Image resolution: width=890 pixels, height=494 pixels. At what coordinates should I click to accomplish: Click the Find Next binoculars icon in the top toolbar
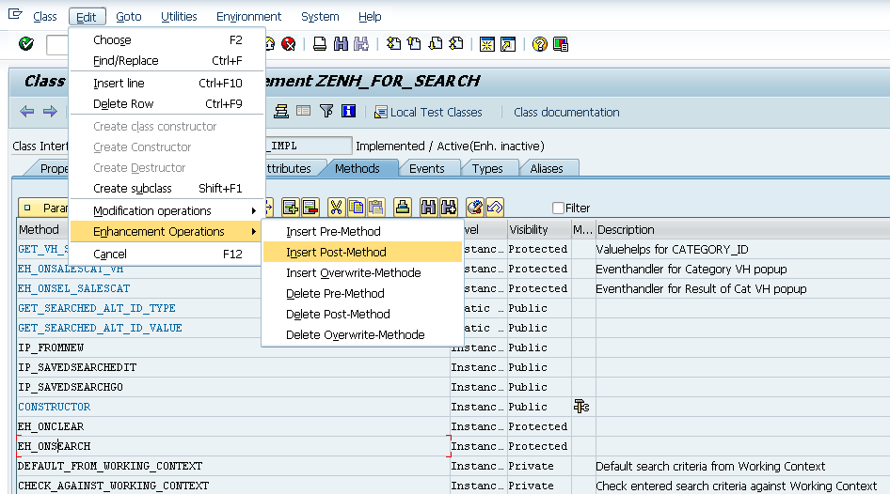[361, 43]
